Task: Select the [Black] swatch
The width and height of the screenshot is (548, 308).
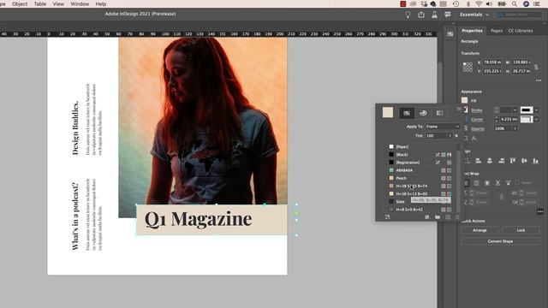Action: [420, 154]
